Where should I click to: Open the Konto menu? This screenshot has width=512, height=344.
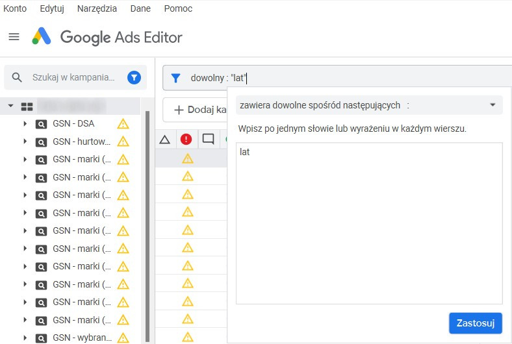tap(15, 8)
